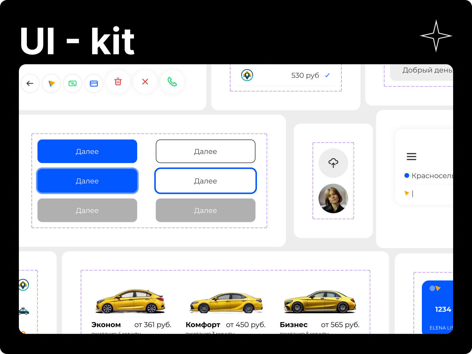The width and height of the screenshot is (472, 354).
Task: Select the blue pickup point marker for Красносель
Action: point(407,176)
